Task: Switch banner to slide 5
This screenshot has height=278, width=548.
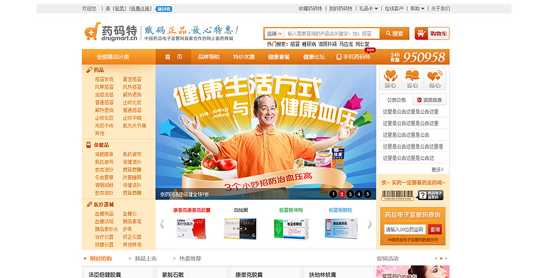Action: pyautogui.click(x=368, y=194)
